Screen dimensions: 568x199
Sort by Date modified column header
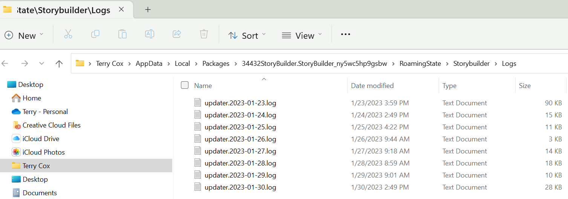click(372, 86)
